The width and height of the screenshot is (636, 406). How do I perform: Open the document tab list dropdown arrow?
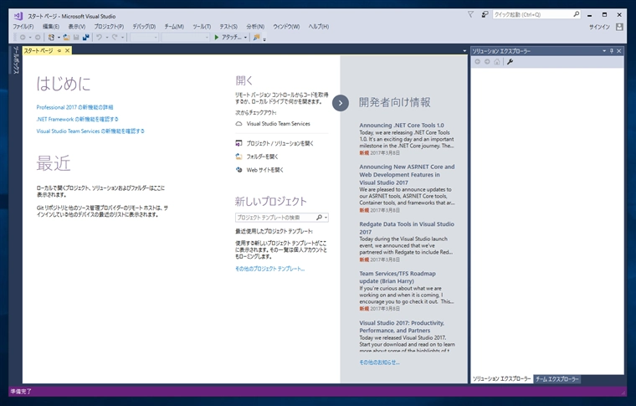464,51
